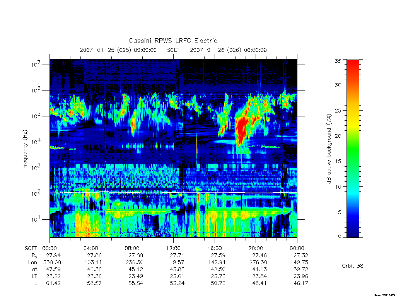Screen dimensions: 396x297
Task: Click the colorbar tick label "30"
Action: tap(338, 85)
